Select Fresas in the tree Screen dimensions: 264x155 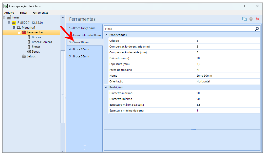pos(36,47)
